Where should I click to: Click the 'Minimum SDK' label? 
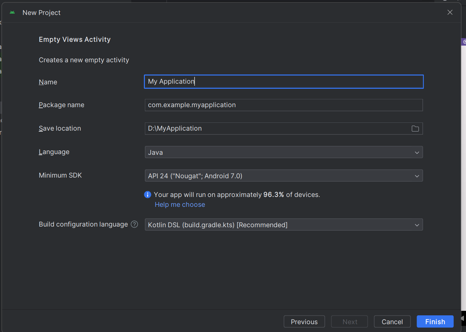60,176
